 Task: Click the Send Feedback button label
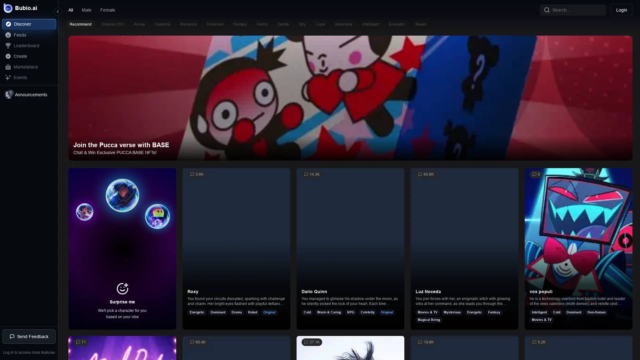pyautogui.click(x=33, y=337)
